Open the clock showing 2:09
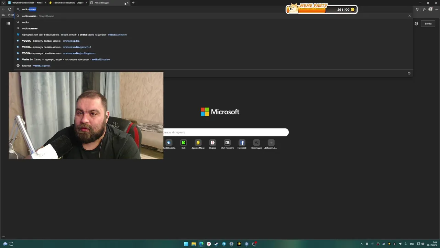Screen dimensions: 440x248 click(x=432, y=244)
